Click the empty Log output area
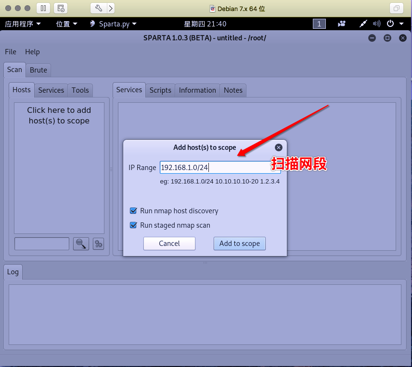Screen dimensions: 412x367 click(x=205, y=315)
